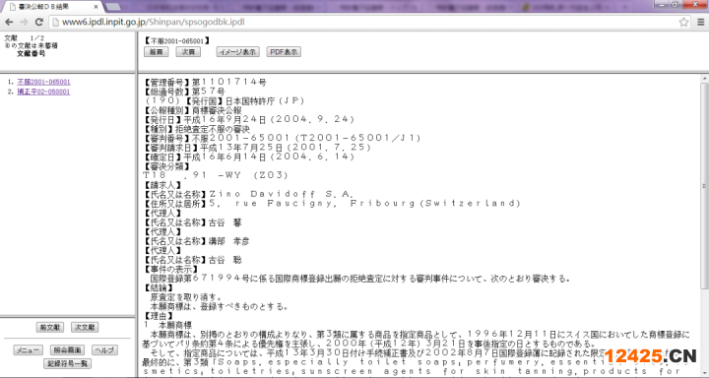
Task: Click the 記録符号一覧 button
Action: (67, 363)
